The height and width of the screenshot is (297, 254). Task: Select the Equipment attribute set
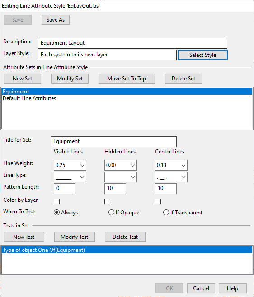(127, 92)
